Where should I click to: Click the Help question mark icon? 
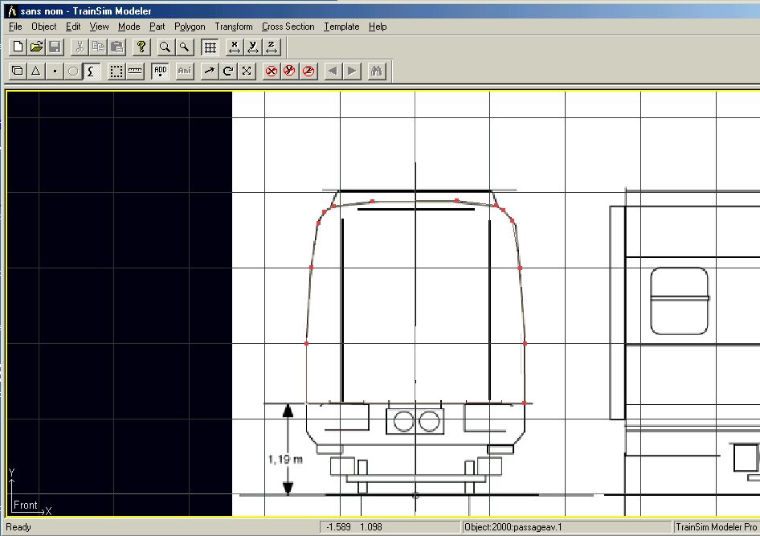tap(141, 47)
